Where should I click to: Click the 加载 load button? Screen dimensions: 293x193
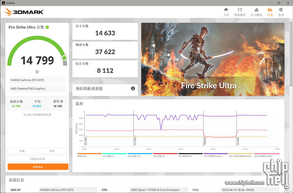click(22, 151)
